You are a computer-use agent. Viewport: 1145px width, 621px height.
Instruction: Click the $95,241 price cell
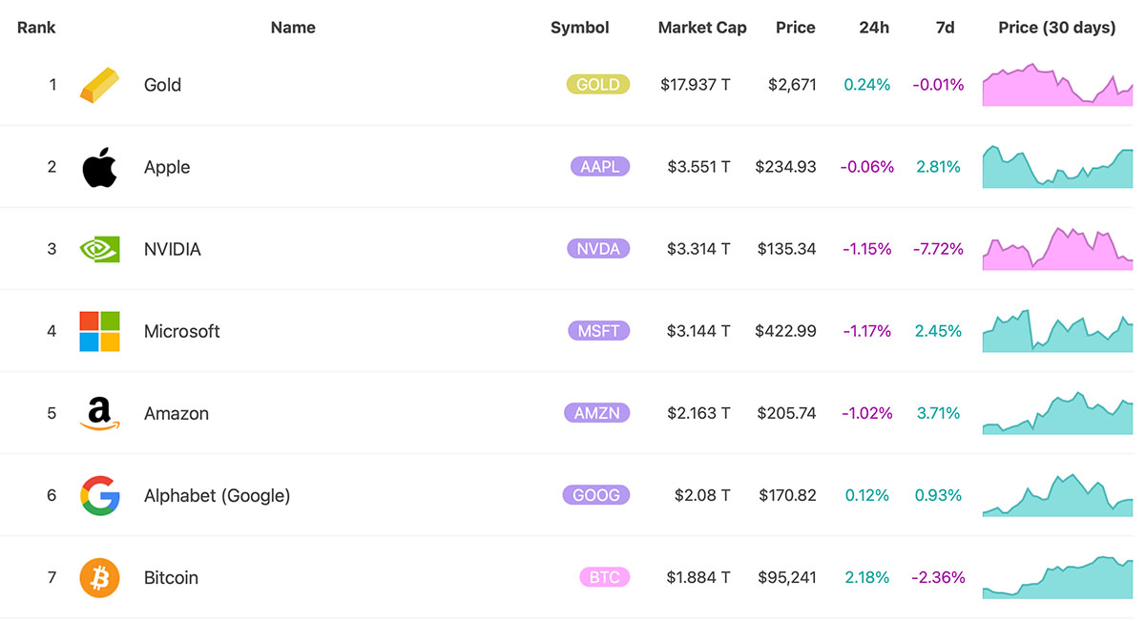(x=788, y=577)
